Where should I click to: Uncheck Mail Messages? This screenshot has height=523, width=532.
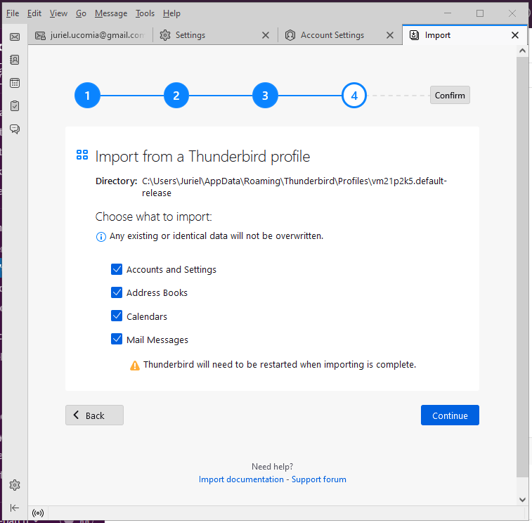pos(117,339)
